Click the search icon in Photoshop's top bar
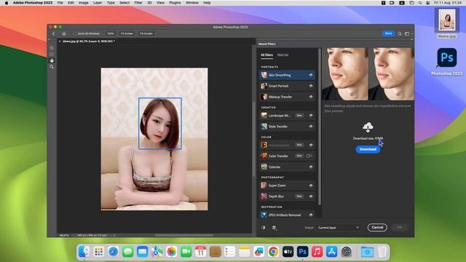 [400, 33]
